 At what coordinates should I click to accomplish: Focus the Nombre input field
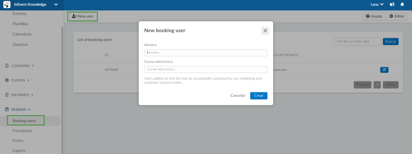tap(206, 52)
